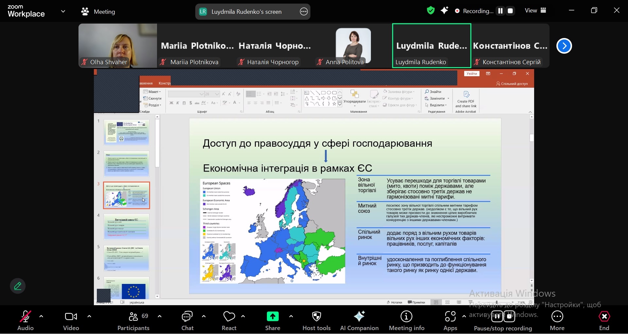Show next participants with the blue arrow
The width and height of the screenshot is (628, 334).
[x=564, y=46]
